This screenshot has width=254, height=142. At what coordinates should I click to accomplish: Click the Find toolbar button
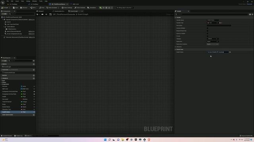pos(42,7)
